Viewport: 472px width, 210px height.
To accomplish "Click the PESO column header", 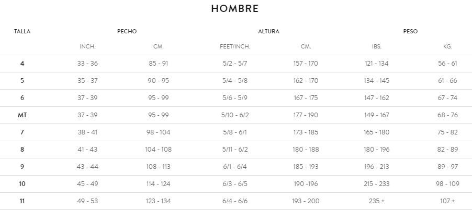I will point(410,31).
